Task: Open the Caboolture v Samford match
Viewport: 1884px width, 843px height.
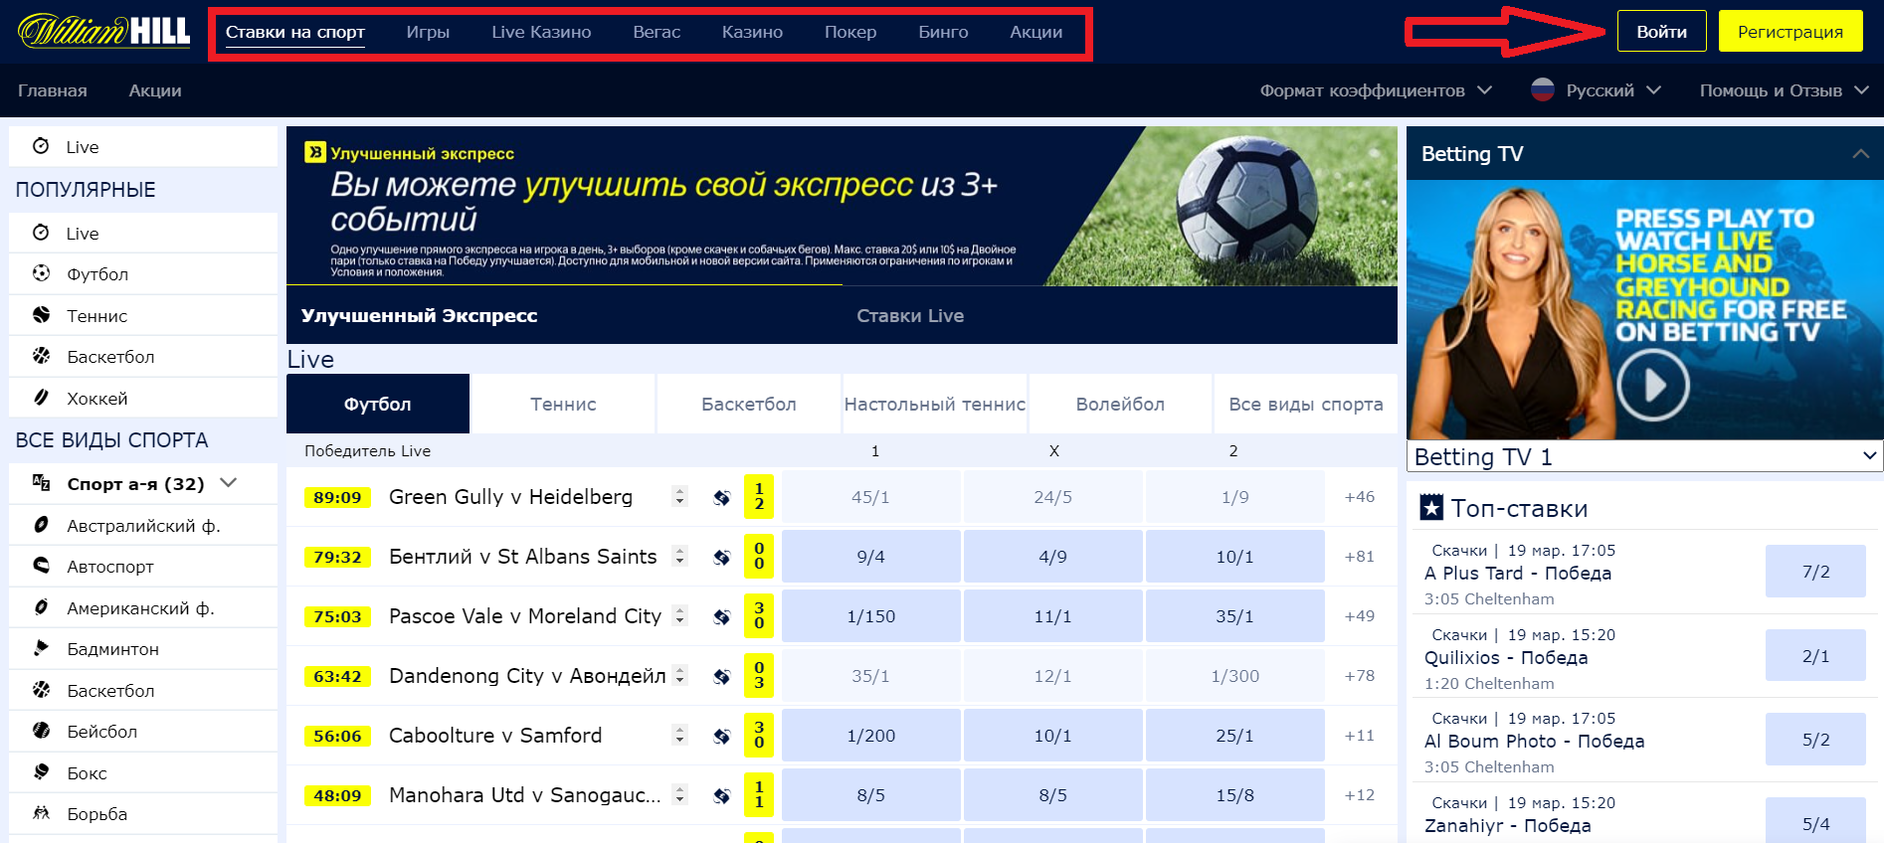Action: click(x=495, y=736)
